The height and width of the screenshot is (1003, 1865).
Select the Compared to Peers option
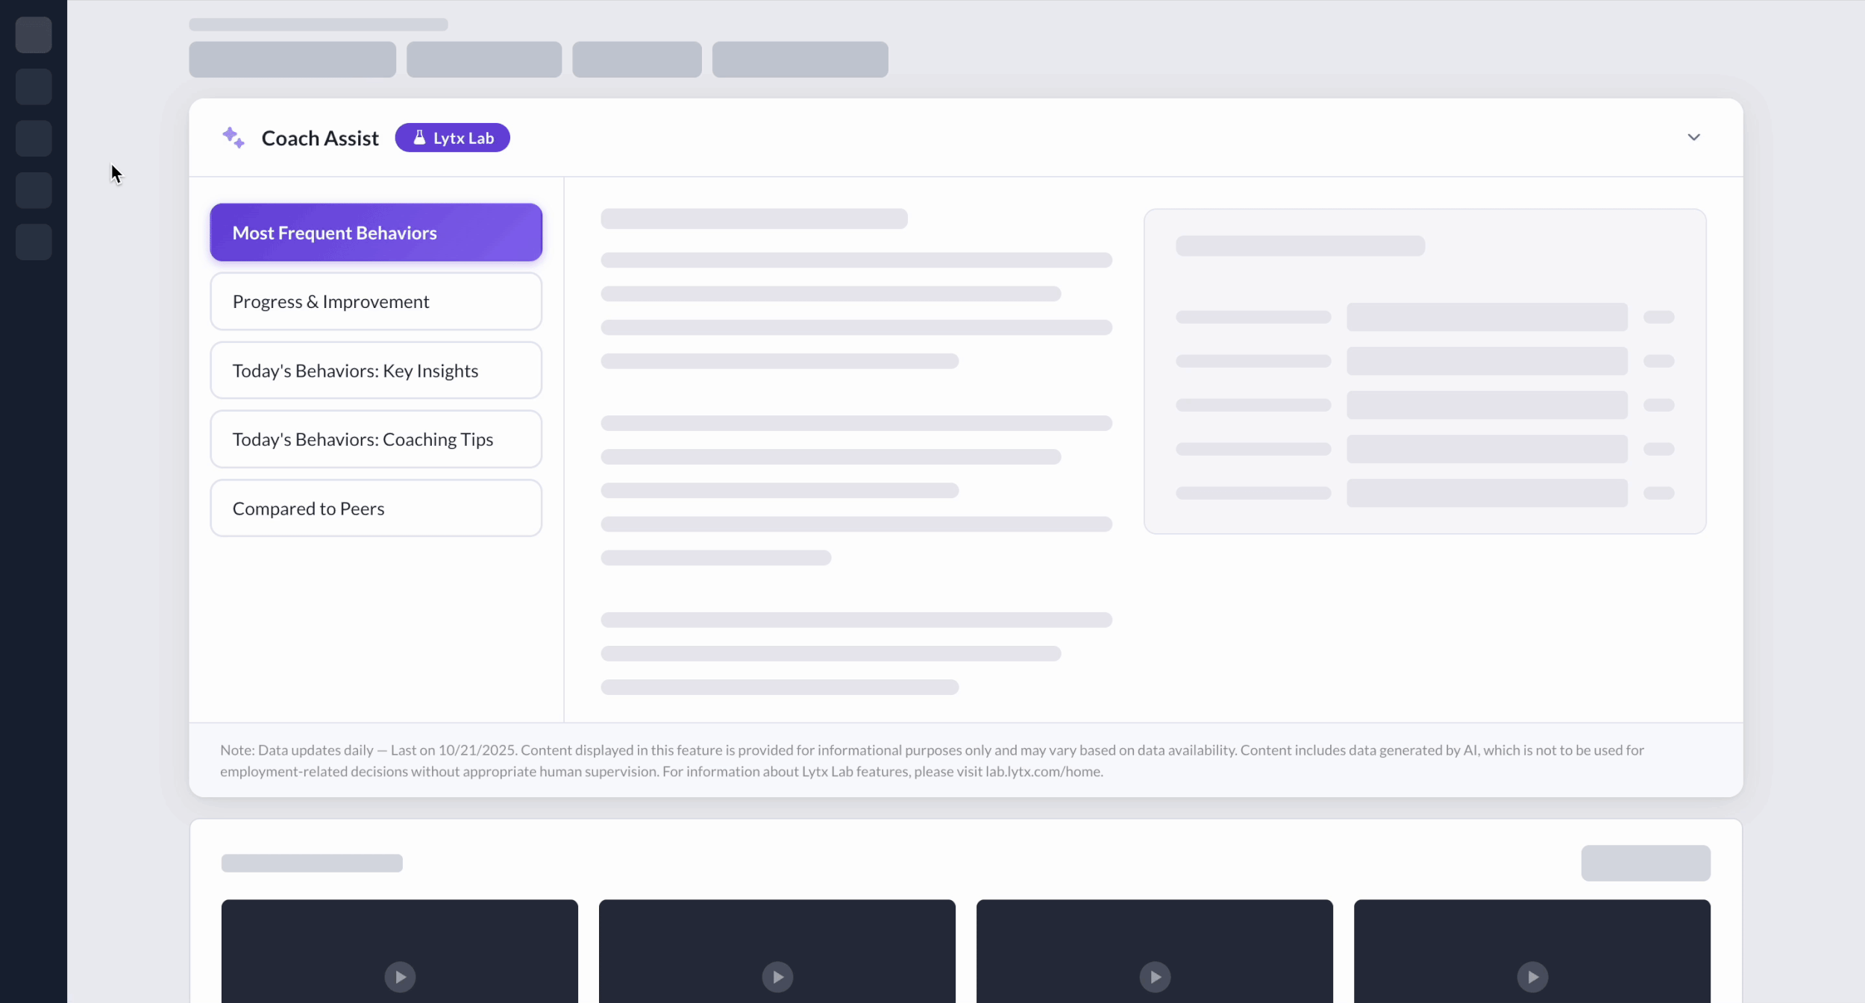coord(376,509)
